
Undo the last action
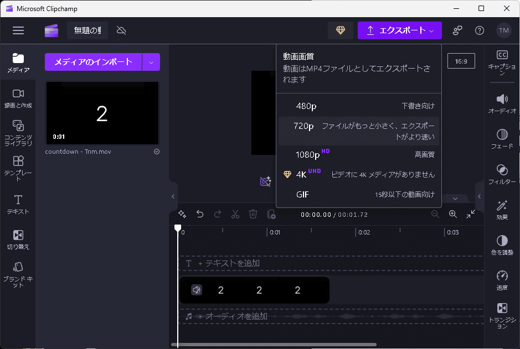coord(200,214)
